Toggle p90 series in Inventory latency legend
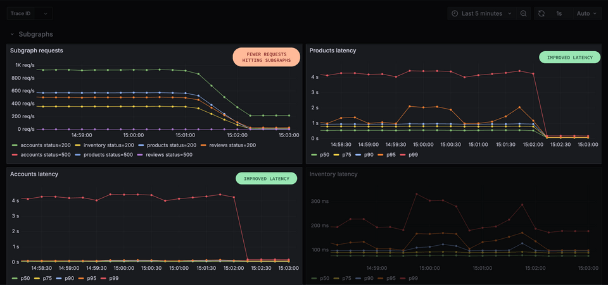Image resolution: width=608 pixels, height=285 pixels. tap(364, 279)
